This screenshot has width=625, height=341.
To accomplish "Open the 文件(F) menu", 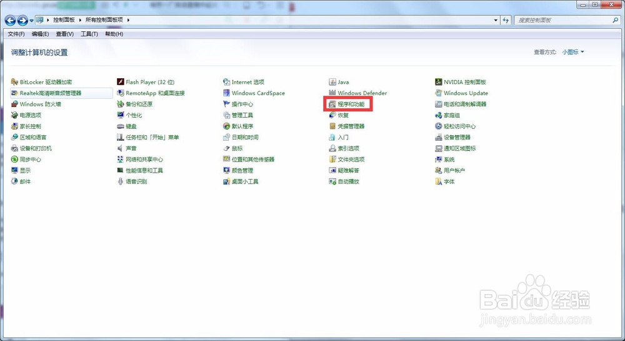I will [16, 34].
